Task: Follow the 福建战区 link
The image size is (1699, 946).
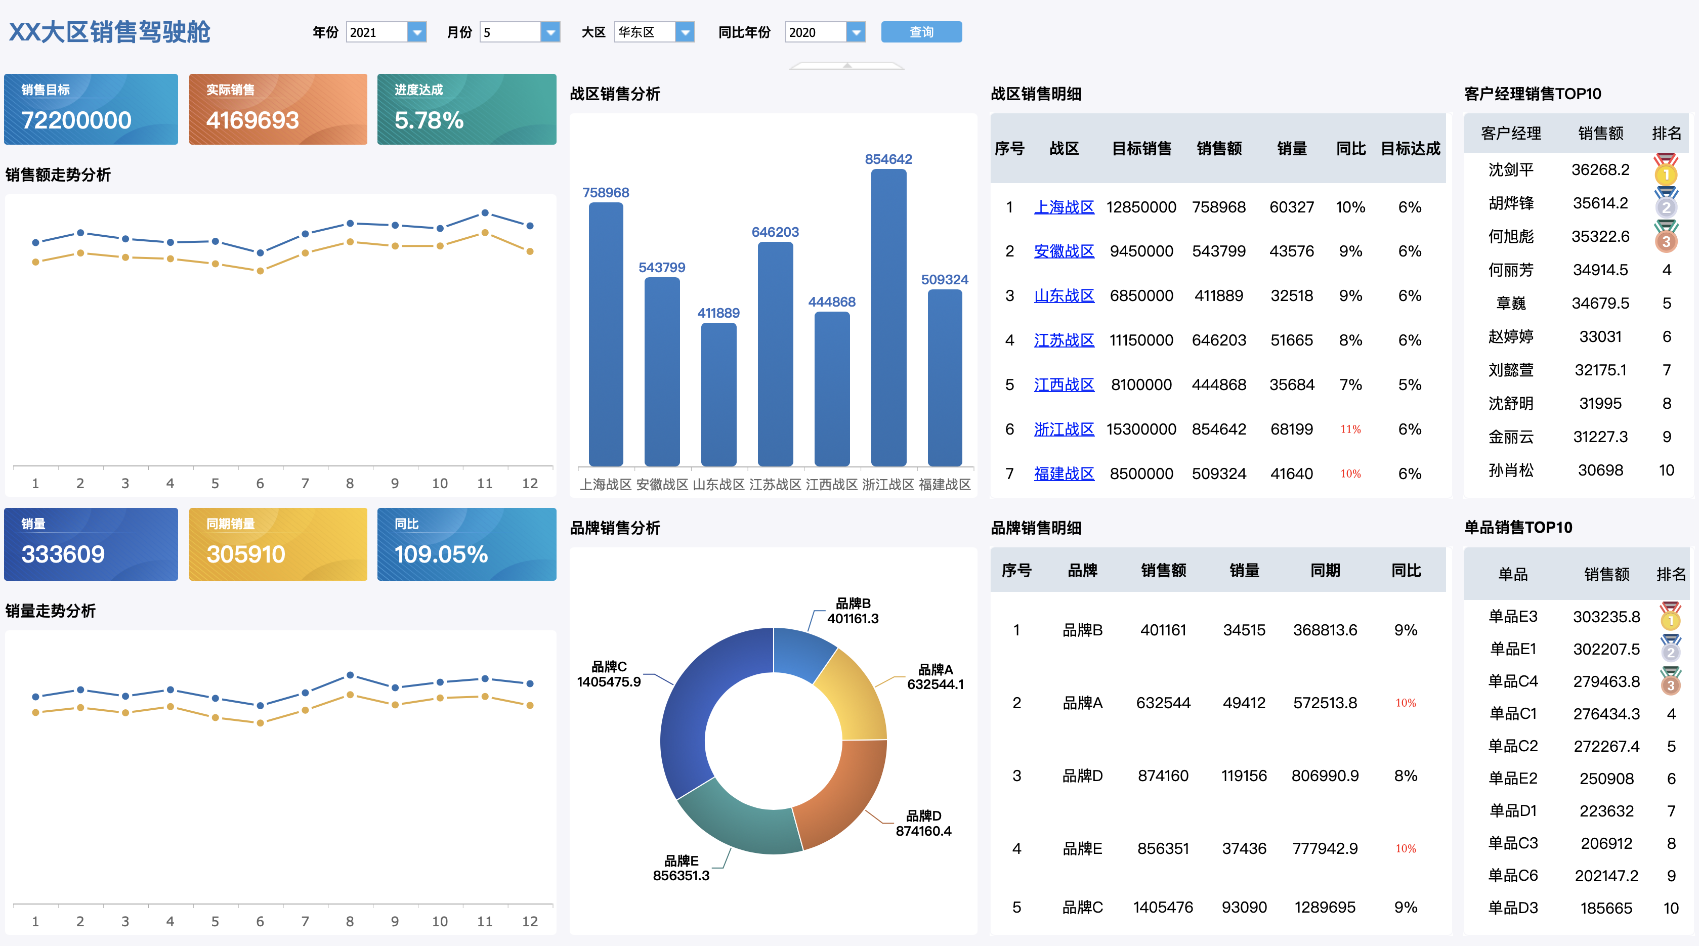Action: click(1063, 474)
